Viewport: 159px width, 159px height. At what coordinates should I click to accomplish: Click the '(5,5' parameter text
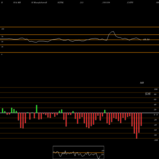[x=82, y=3]
